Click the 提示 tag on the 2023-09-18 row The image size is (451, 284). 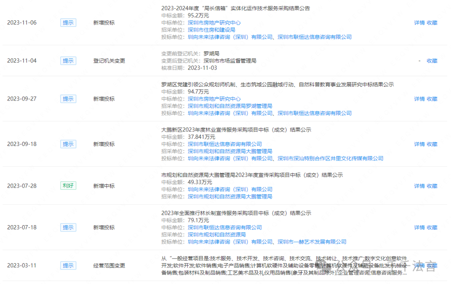68,144
